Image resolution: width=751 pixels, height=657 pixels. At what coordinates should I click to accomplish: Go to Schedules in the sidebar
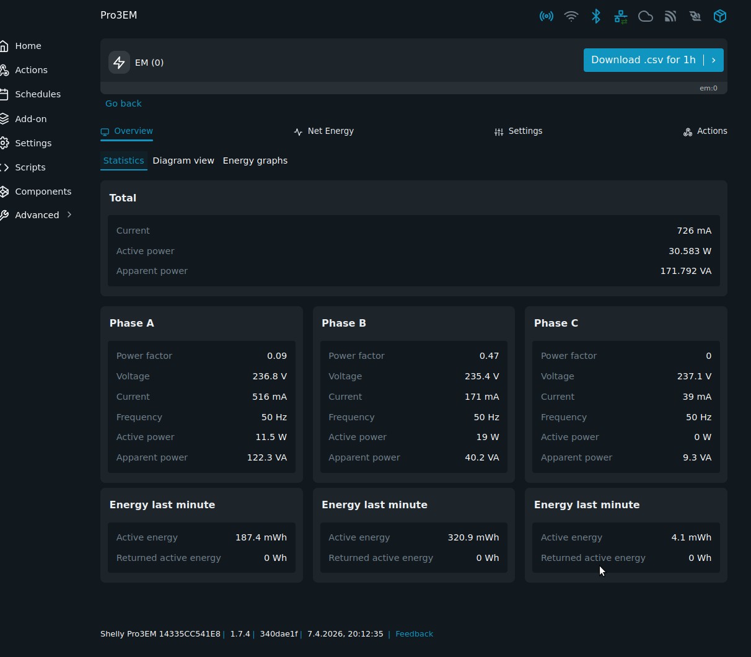click(37, 94)
